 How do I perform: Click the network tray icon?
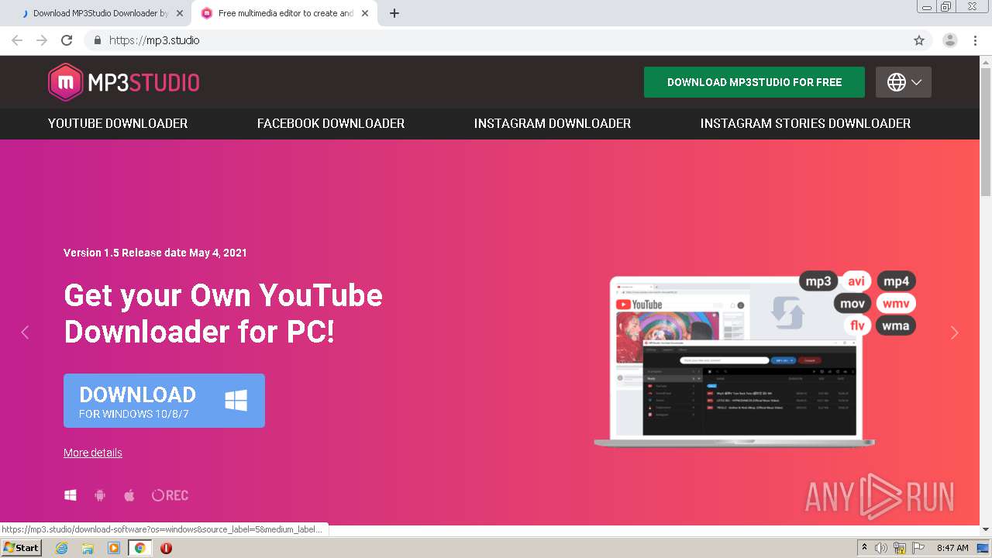(900, 548)
